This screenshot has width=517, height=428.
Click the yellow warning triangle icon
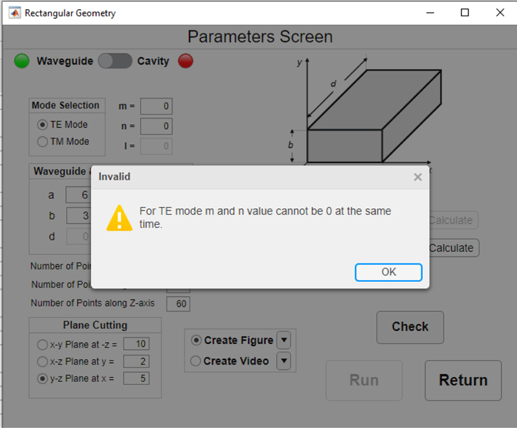[120, 218]
